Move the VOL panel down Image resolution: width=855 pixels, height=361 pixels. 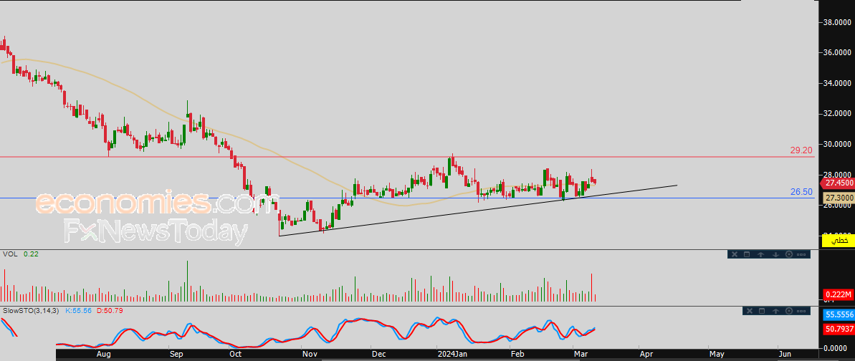pyautogui.click(x=776, y=254)
